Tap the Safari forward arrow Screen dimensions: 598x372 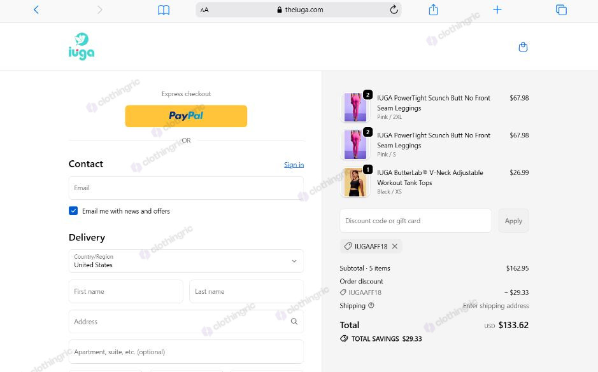[100, 10]
